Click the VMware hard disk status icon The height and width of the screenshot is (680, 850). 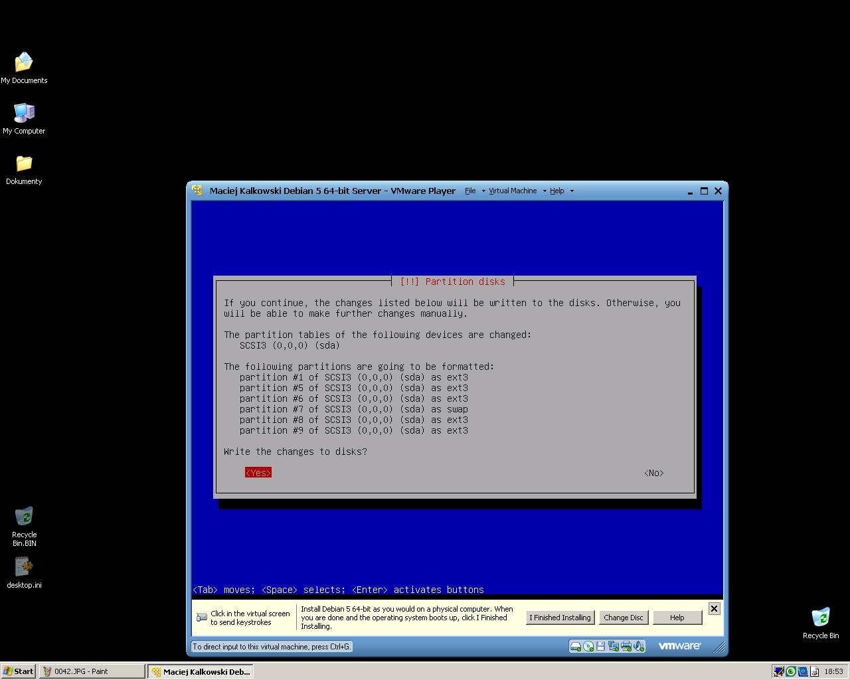(x=576, y=646)
